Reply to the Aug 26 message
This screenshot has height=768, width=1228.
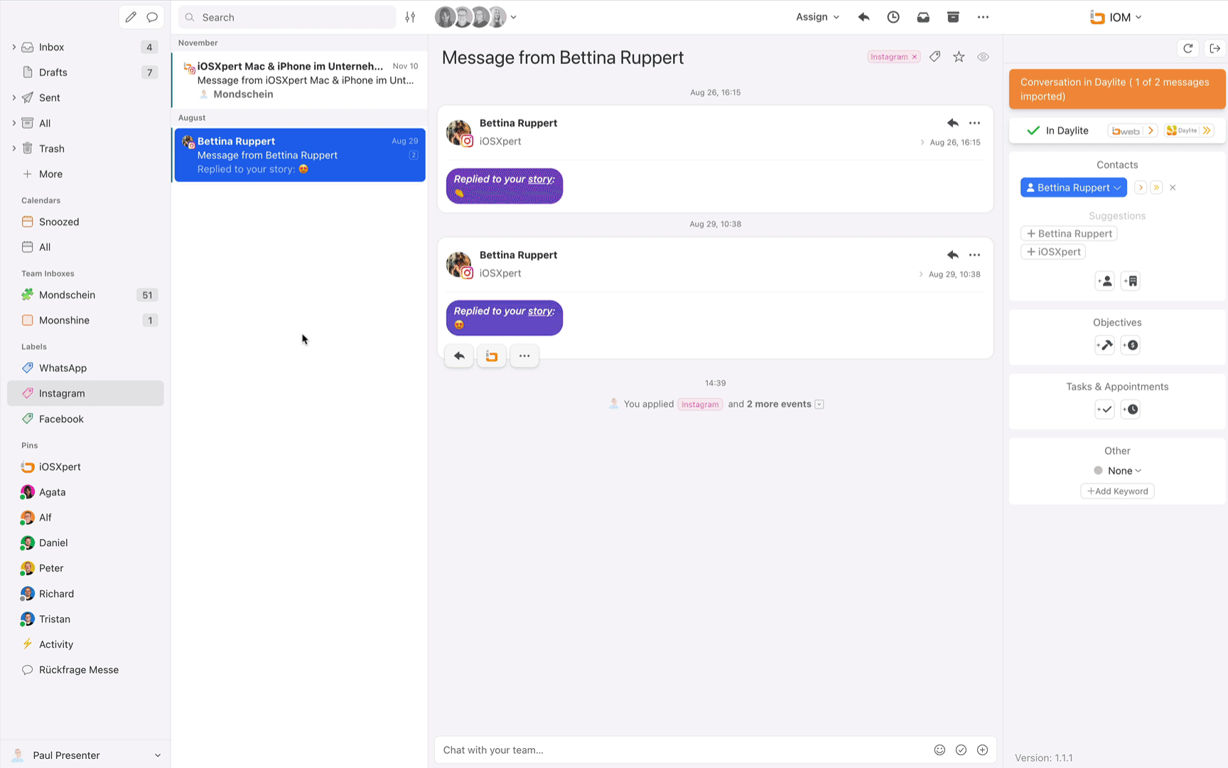pos(952,123)
